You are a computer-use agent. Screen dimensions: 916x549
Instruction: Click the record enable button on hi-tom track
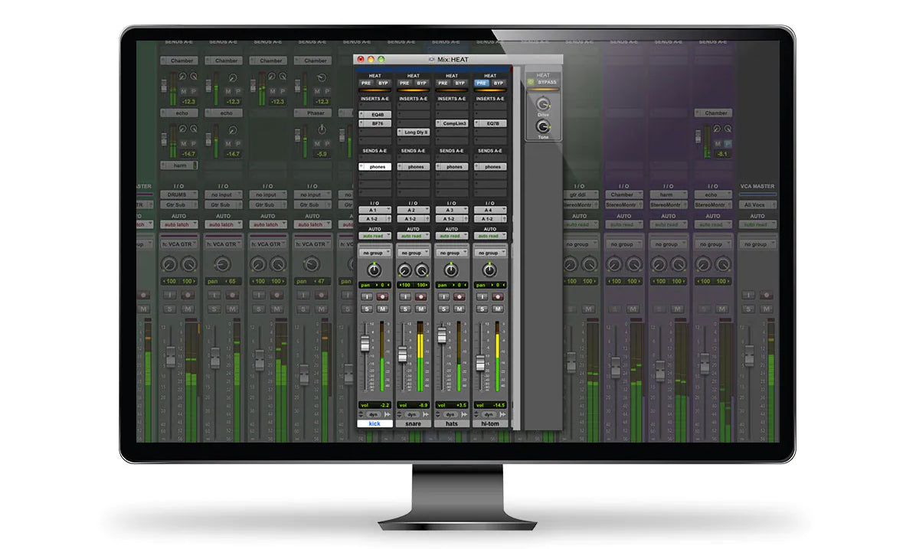pyautogui.click(x=499, y=296)
